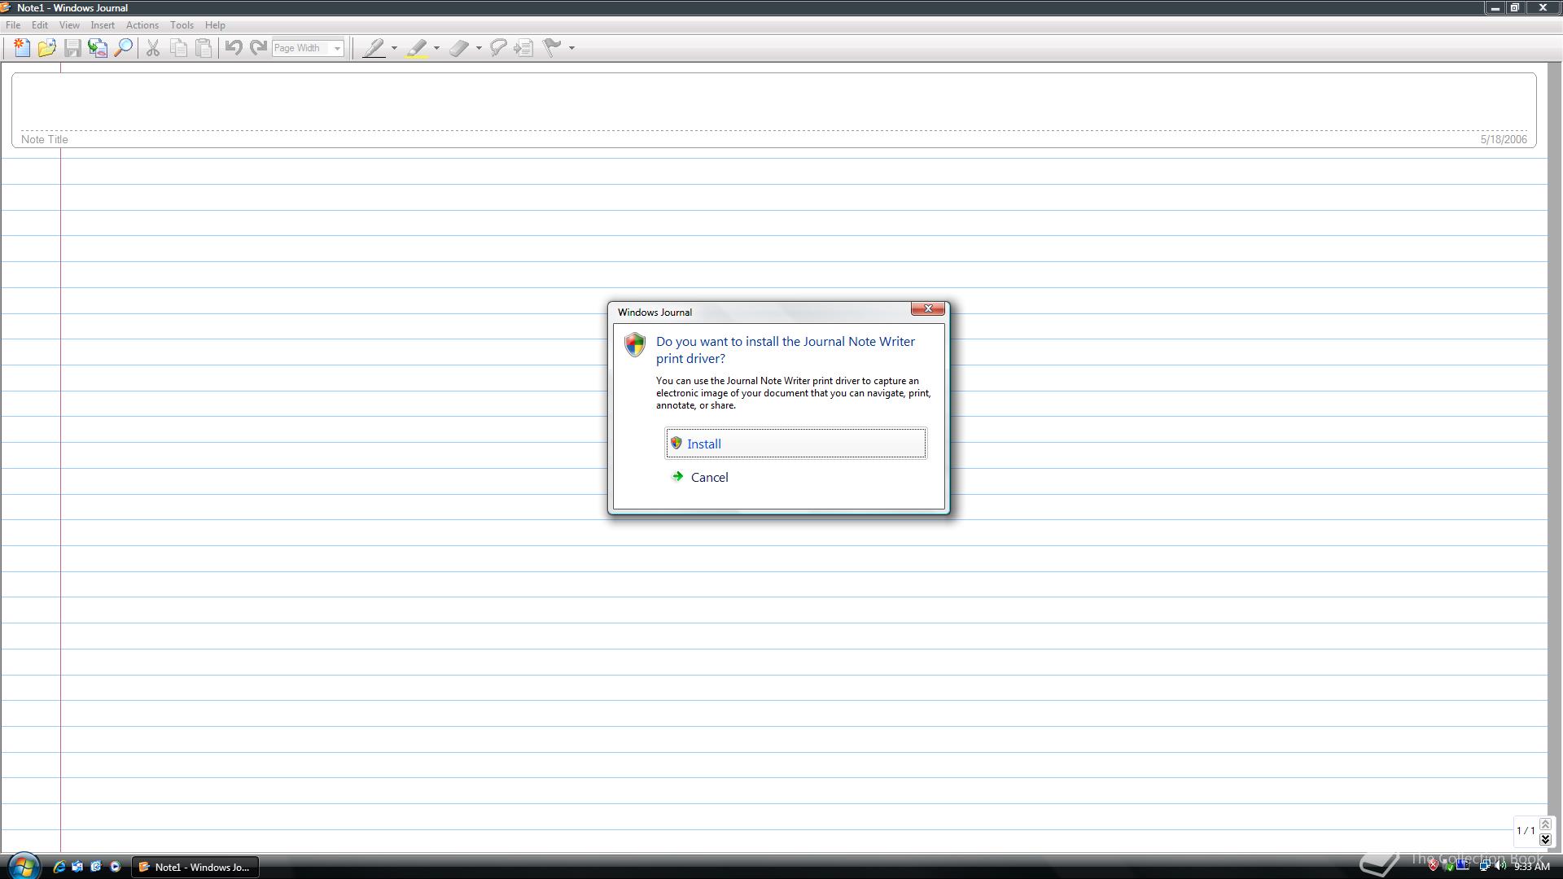Go to previous page with up chevrons
The image size is (1563, 879).
[1545, 824]
